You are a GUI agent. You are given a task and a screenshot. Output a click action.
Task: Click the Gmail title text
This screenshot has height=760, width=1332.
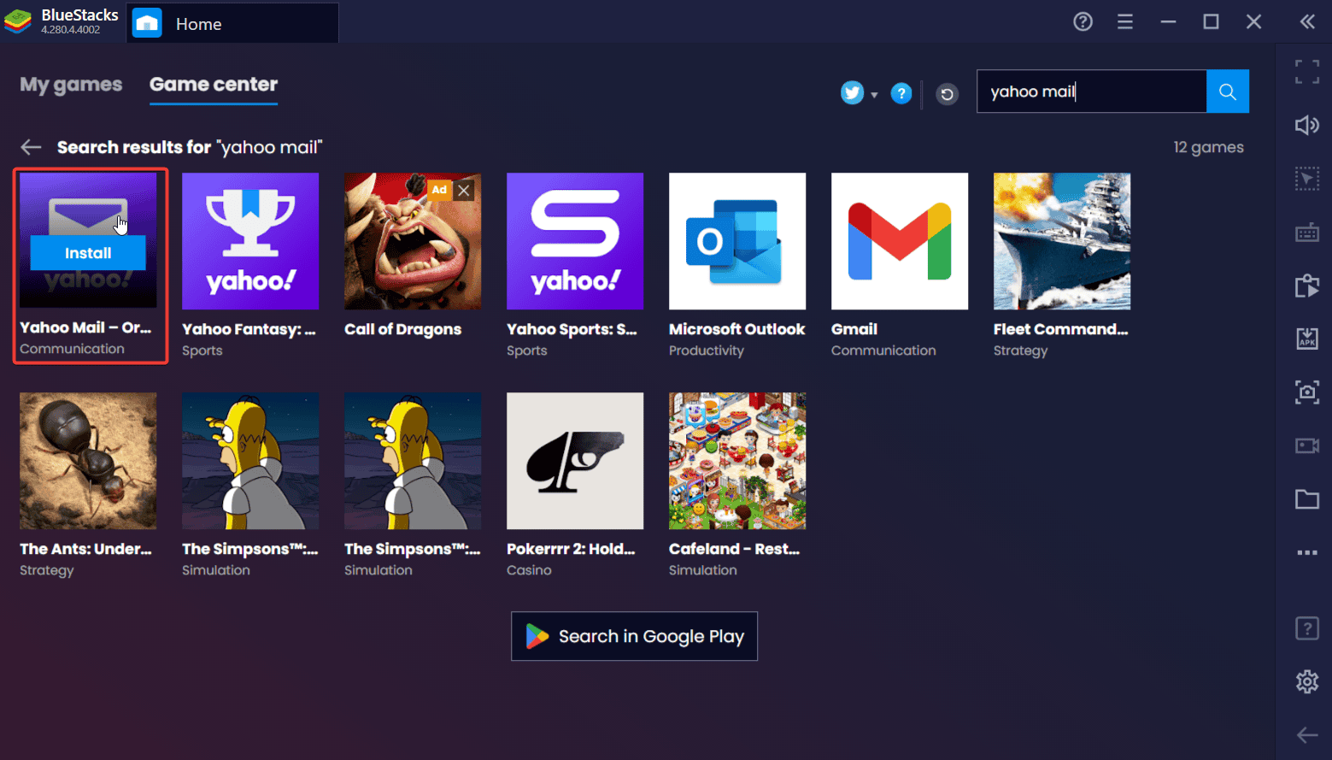click(x=854, y=329)
